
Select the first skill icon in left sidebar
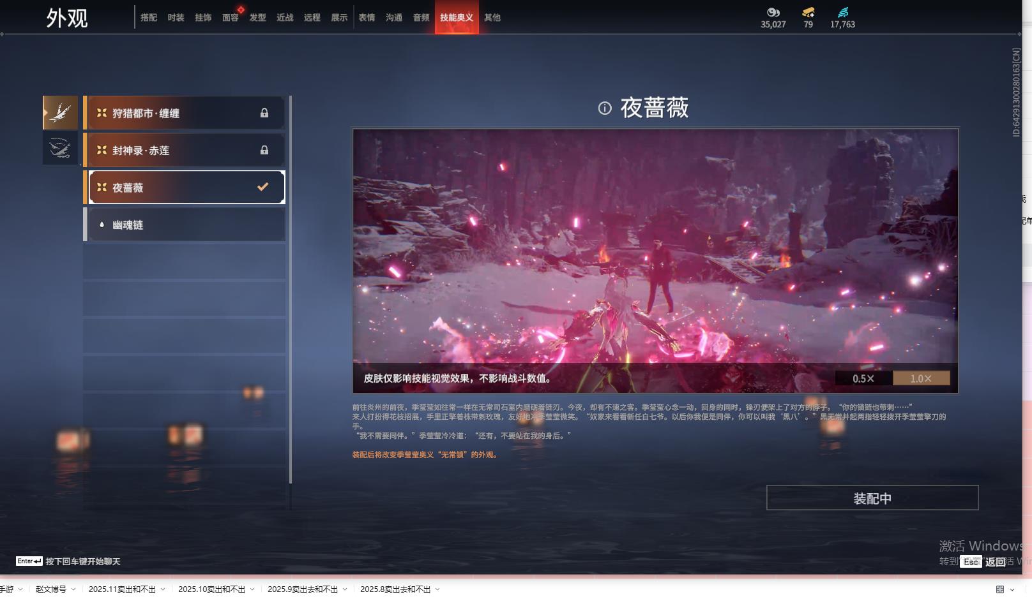(x=60, y=113)
